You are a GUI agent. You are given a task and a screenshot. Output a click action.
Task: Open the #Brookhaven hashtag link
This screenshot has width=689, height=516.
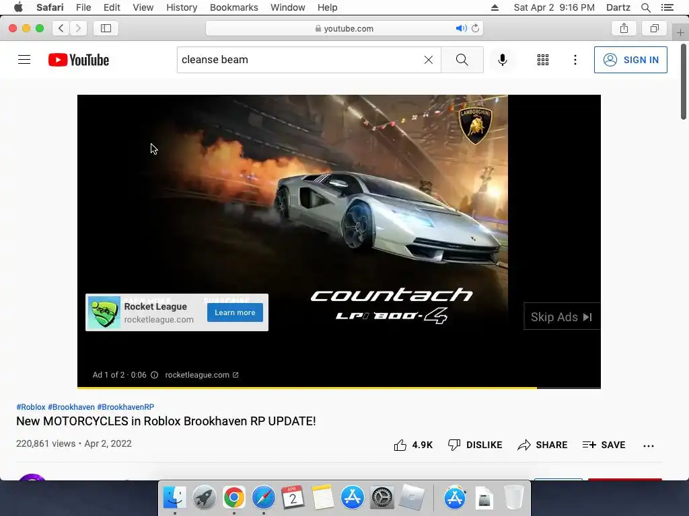(x=71, y=406)
